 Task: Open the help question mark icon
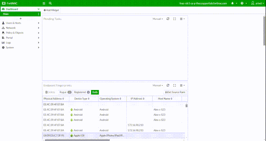point(242,3)
